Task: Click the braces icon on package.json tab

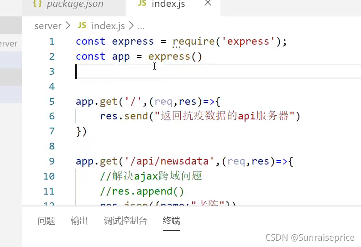Action: coord(37,4)
